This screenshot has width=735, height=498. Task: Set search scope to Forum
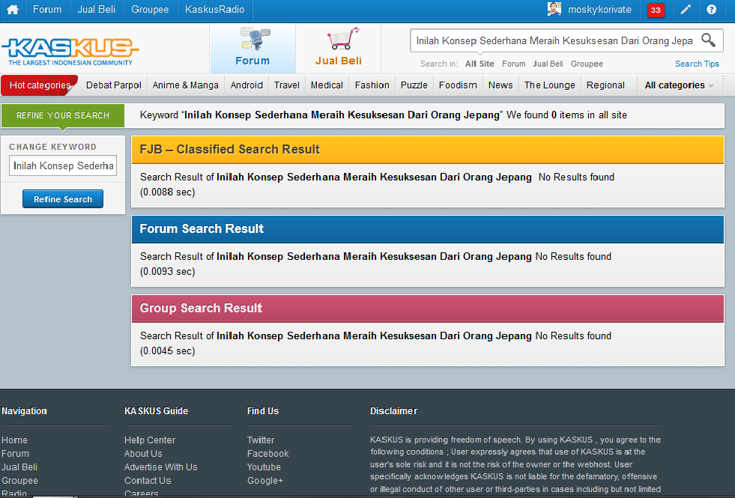pos(513,64)
